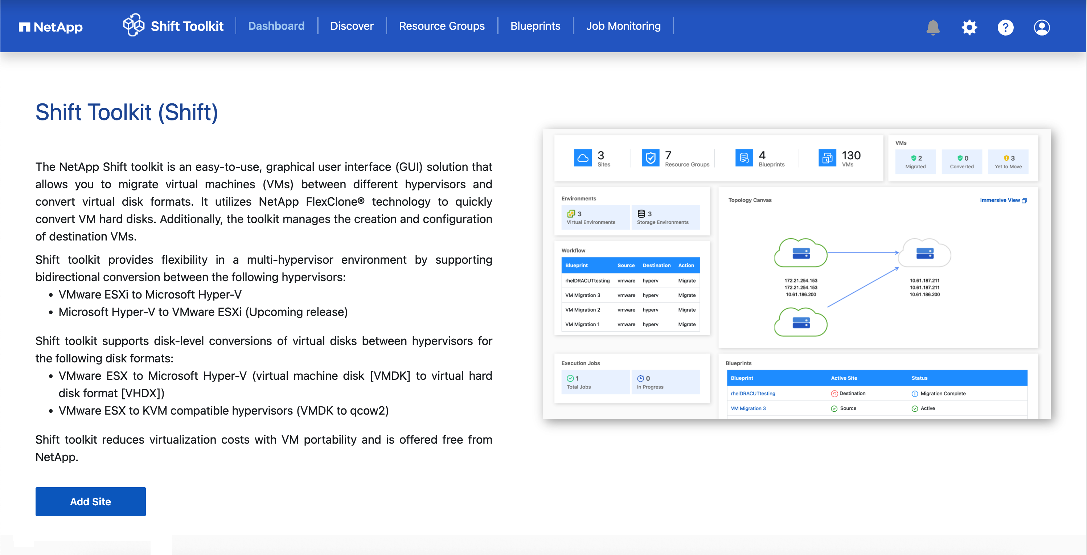Click the Sites cloud icon
The height and width of the screenshot is (555, 1087).
coord(582,158)
